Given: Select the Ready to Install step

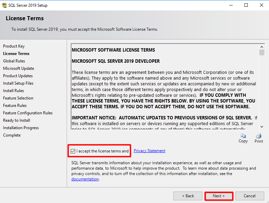Looking at the screenshot, I should [x=16, y=120].
